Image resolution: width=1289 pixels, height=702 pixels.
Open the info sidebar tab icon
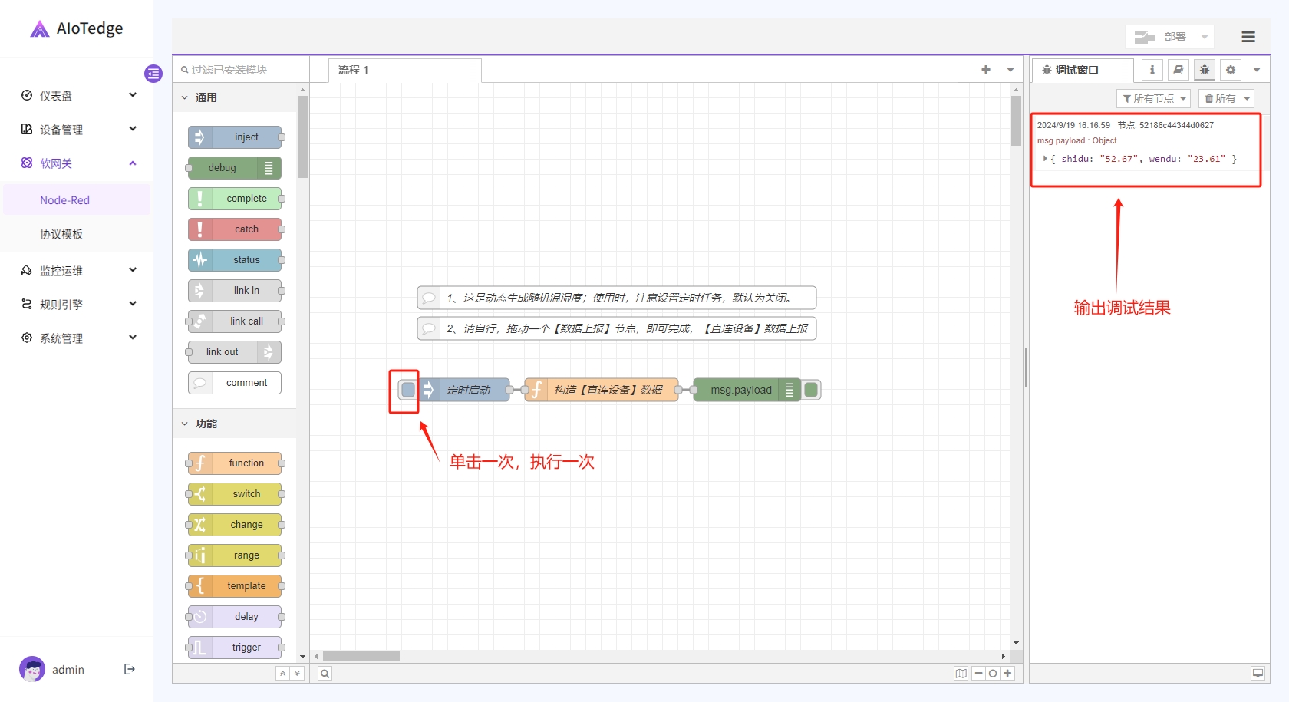tap(1152, 70)
